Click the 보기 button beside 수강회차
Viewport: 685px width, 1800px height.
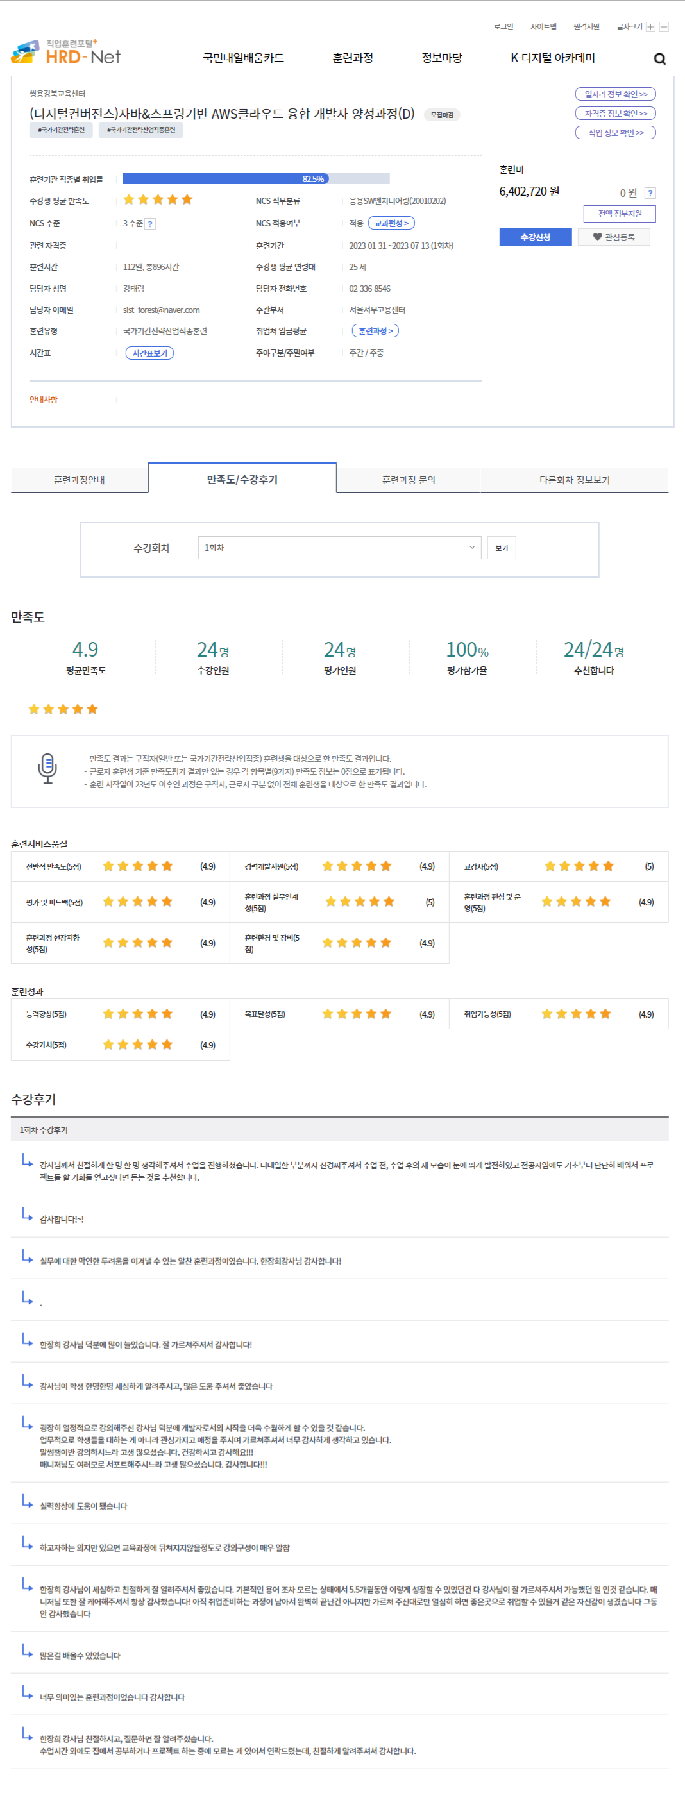501,548
